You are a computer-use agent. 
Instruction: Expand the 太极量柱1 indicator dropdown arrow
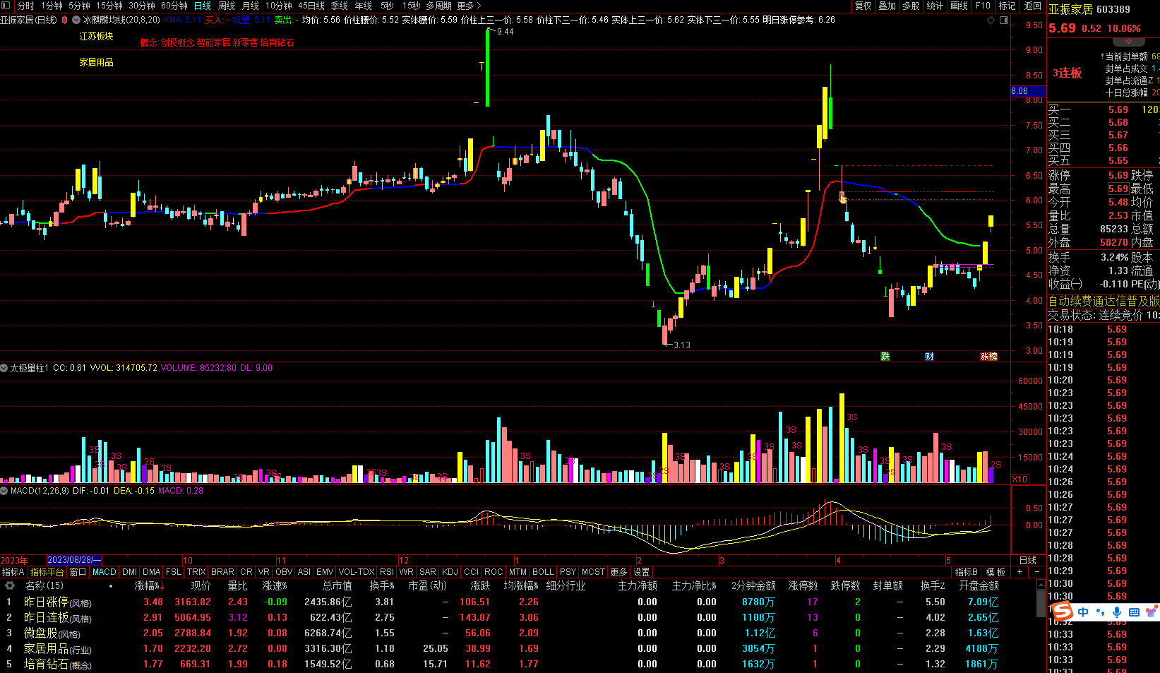[x=4, y=368]
